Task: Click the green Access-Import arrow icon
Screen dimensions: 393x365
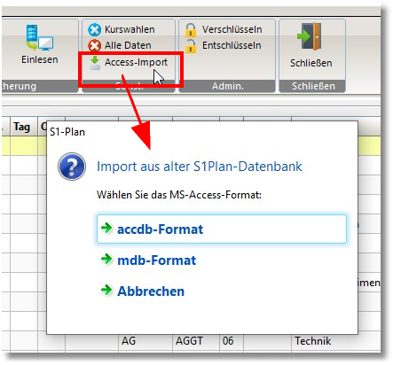Action: (95, 62)
